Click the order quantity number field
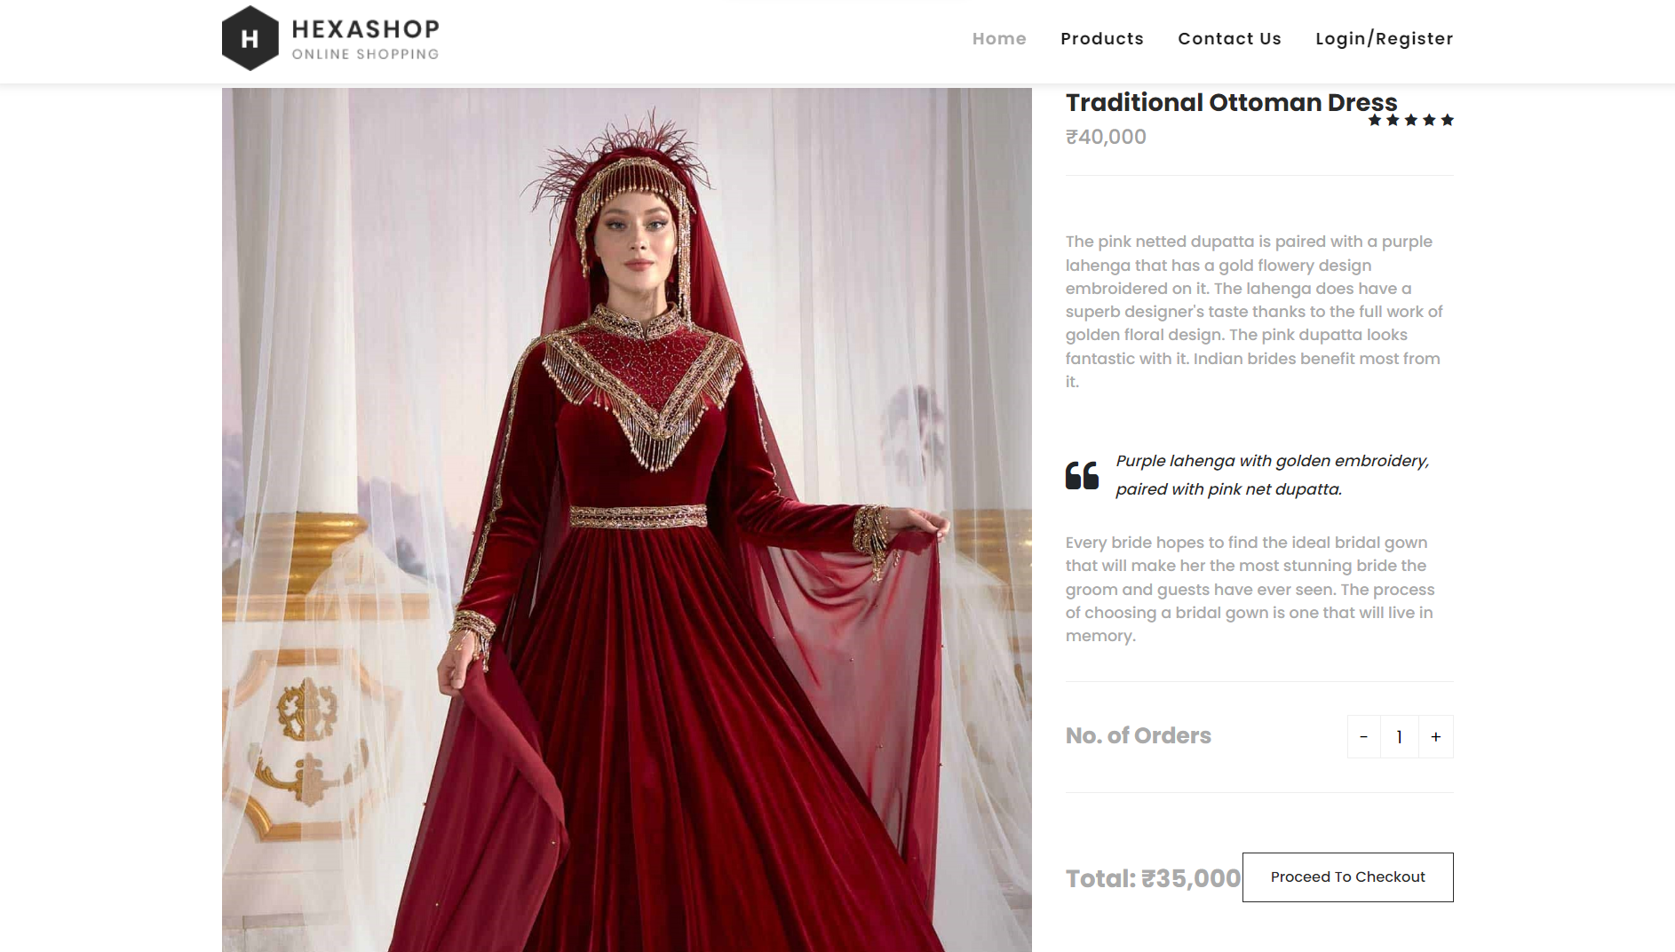The image size is (1675, 952). click(1400, 737)
